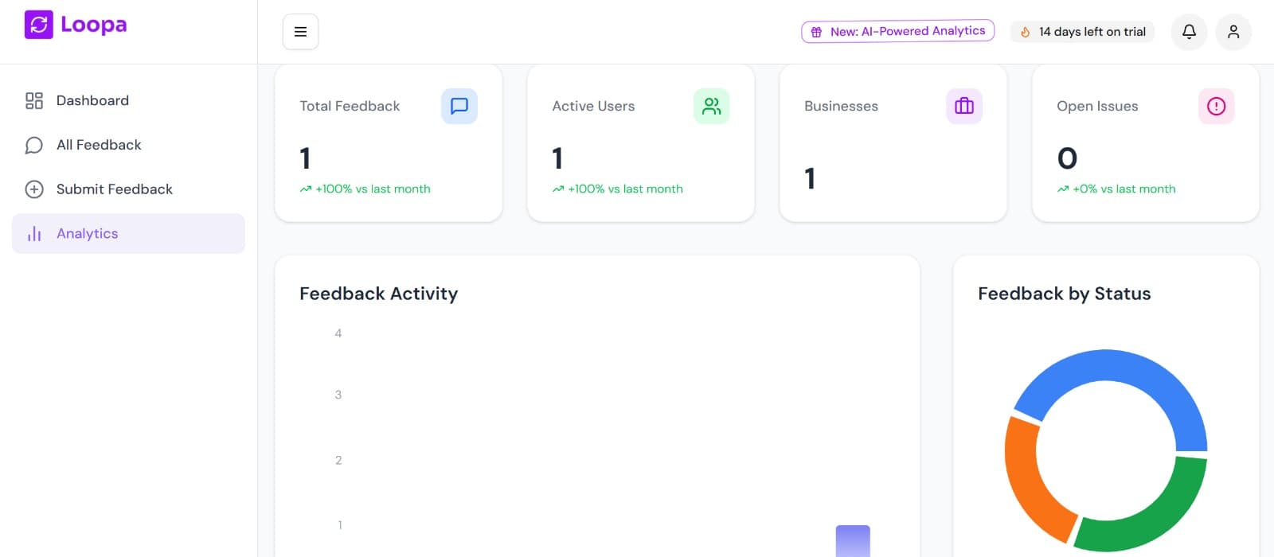Click the Active Users people icon
This screenshot has height=557, width=1274.
point(712,106)
